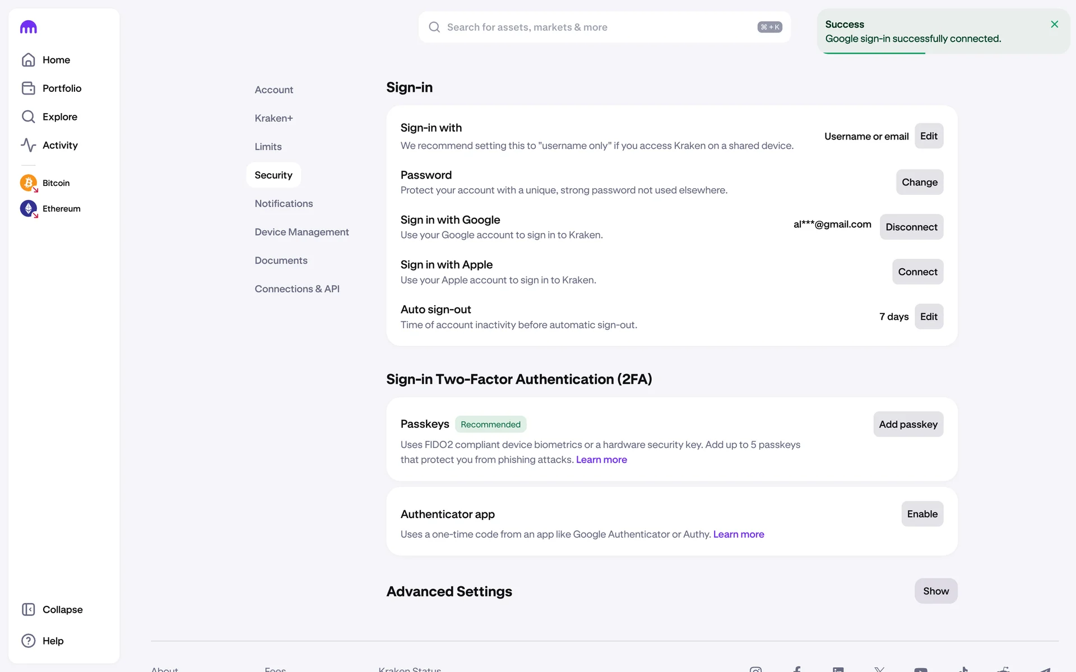
Task: Dismiss the Success notification toast
Action: [x=1054, y=24]
